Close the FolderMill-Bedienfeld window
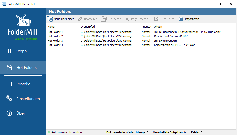Screen dimensions: 237x135 (231, 4)
